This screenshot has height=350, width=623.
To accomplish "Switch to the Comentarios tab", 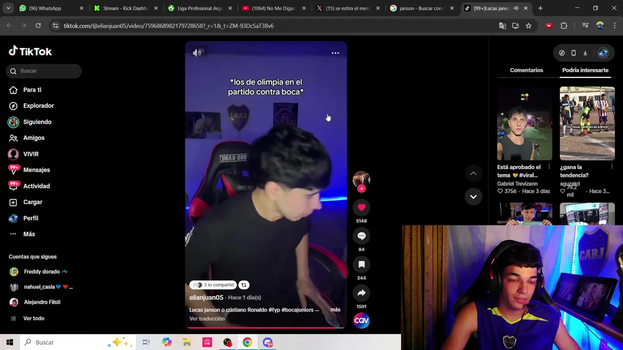I will (526, 70).
